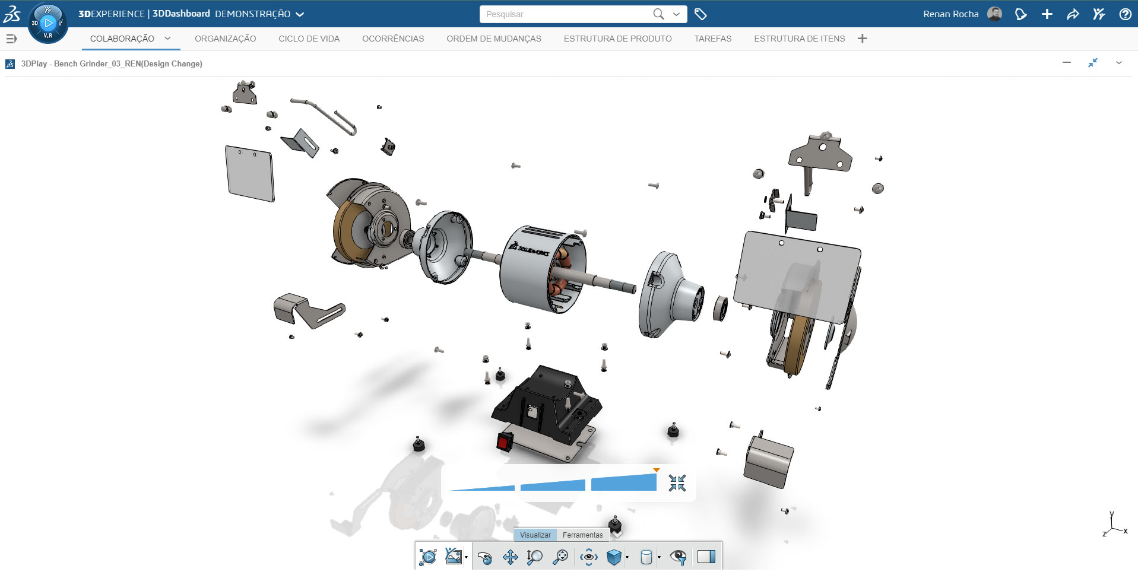Open the render style dropdown arrow

659,557
